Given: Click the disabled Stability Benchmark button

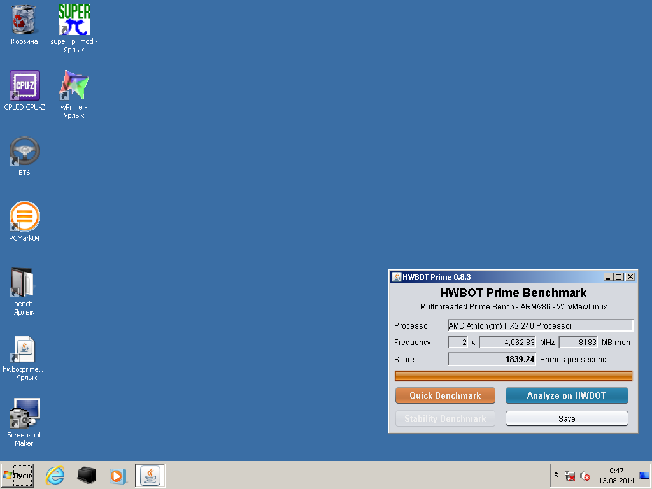Looking at the screenshot, I should tap(445, 418).
